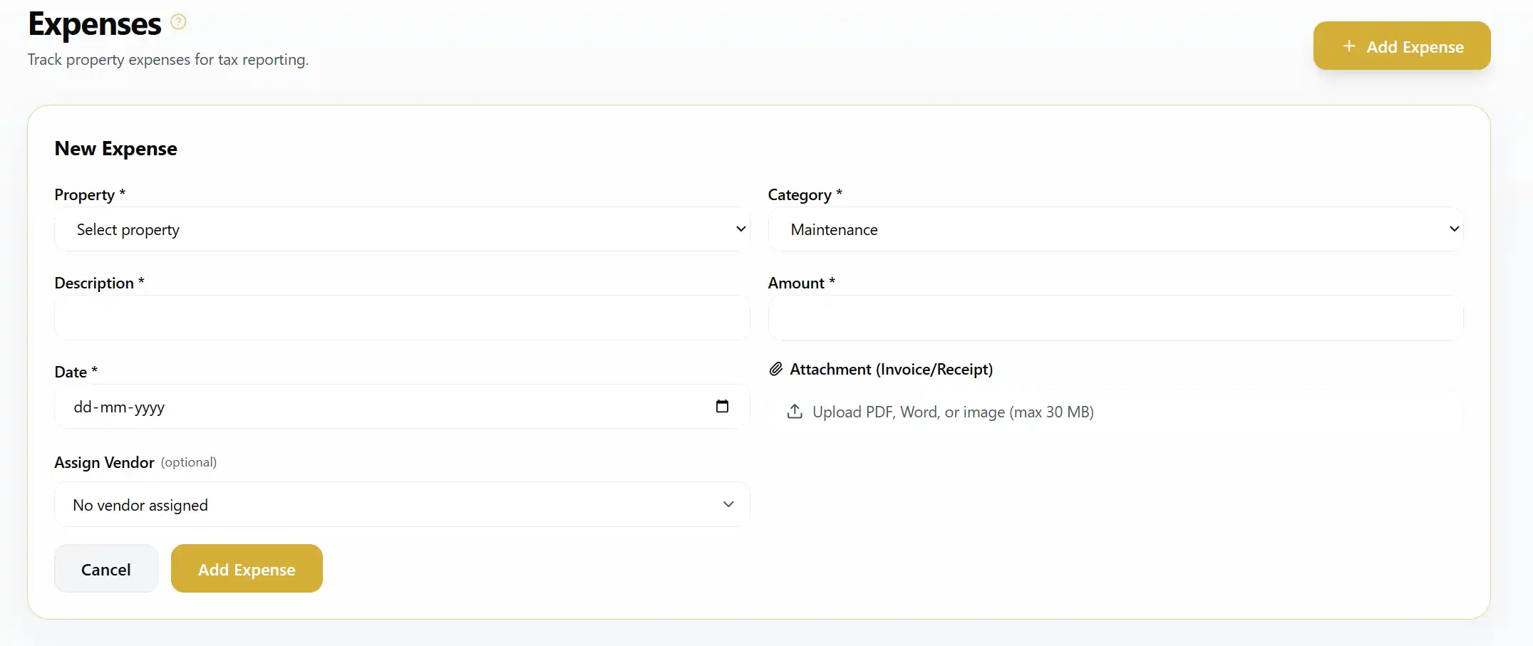
Task: Expand the Assign Vendor dropdown
Action: [x=401, y=504]
